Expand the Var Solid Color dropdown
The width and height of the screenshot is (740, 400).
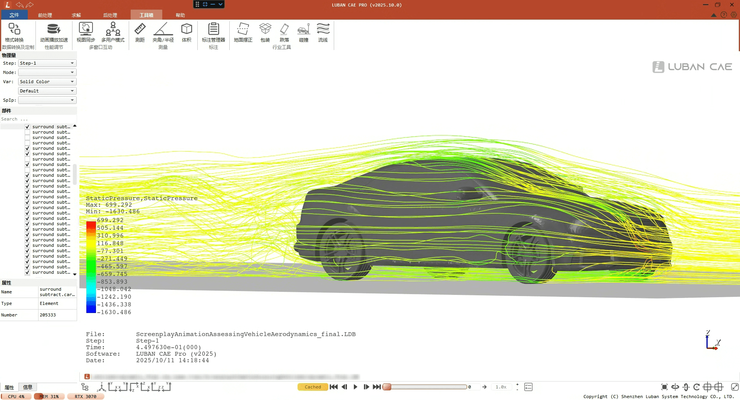[47, 82]
